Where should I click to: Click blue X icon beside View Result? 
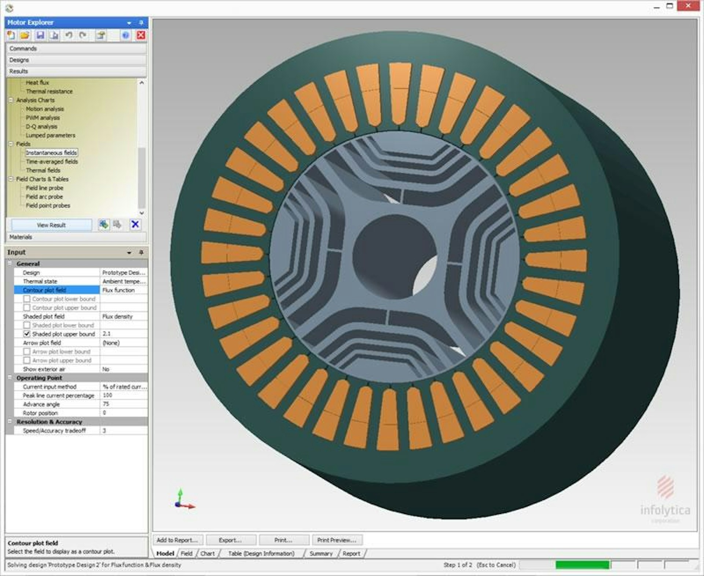pyautogui.click(x=135, y=225)
